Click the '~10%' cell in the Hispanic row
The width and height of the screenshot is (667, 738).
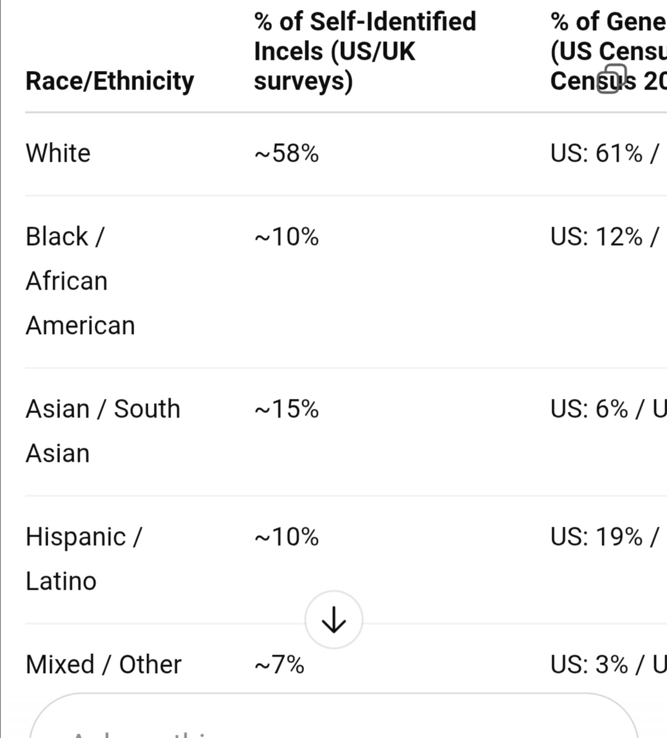[287, 537]
